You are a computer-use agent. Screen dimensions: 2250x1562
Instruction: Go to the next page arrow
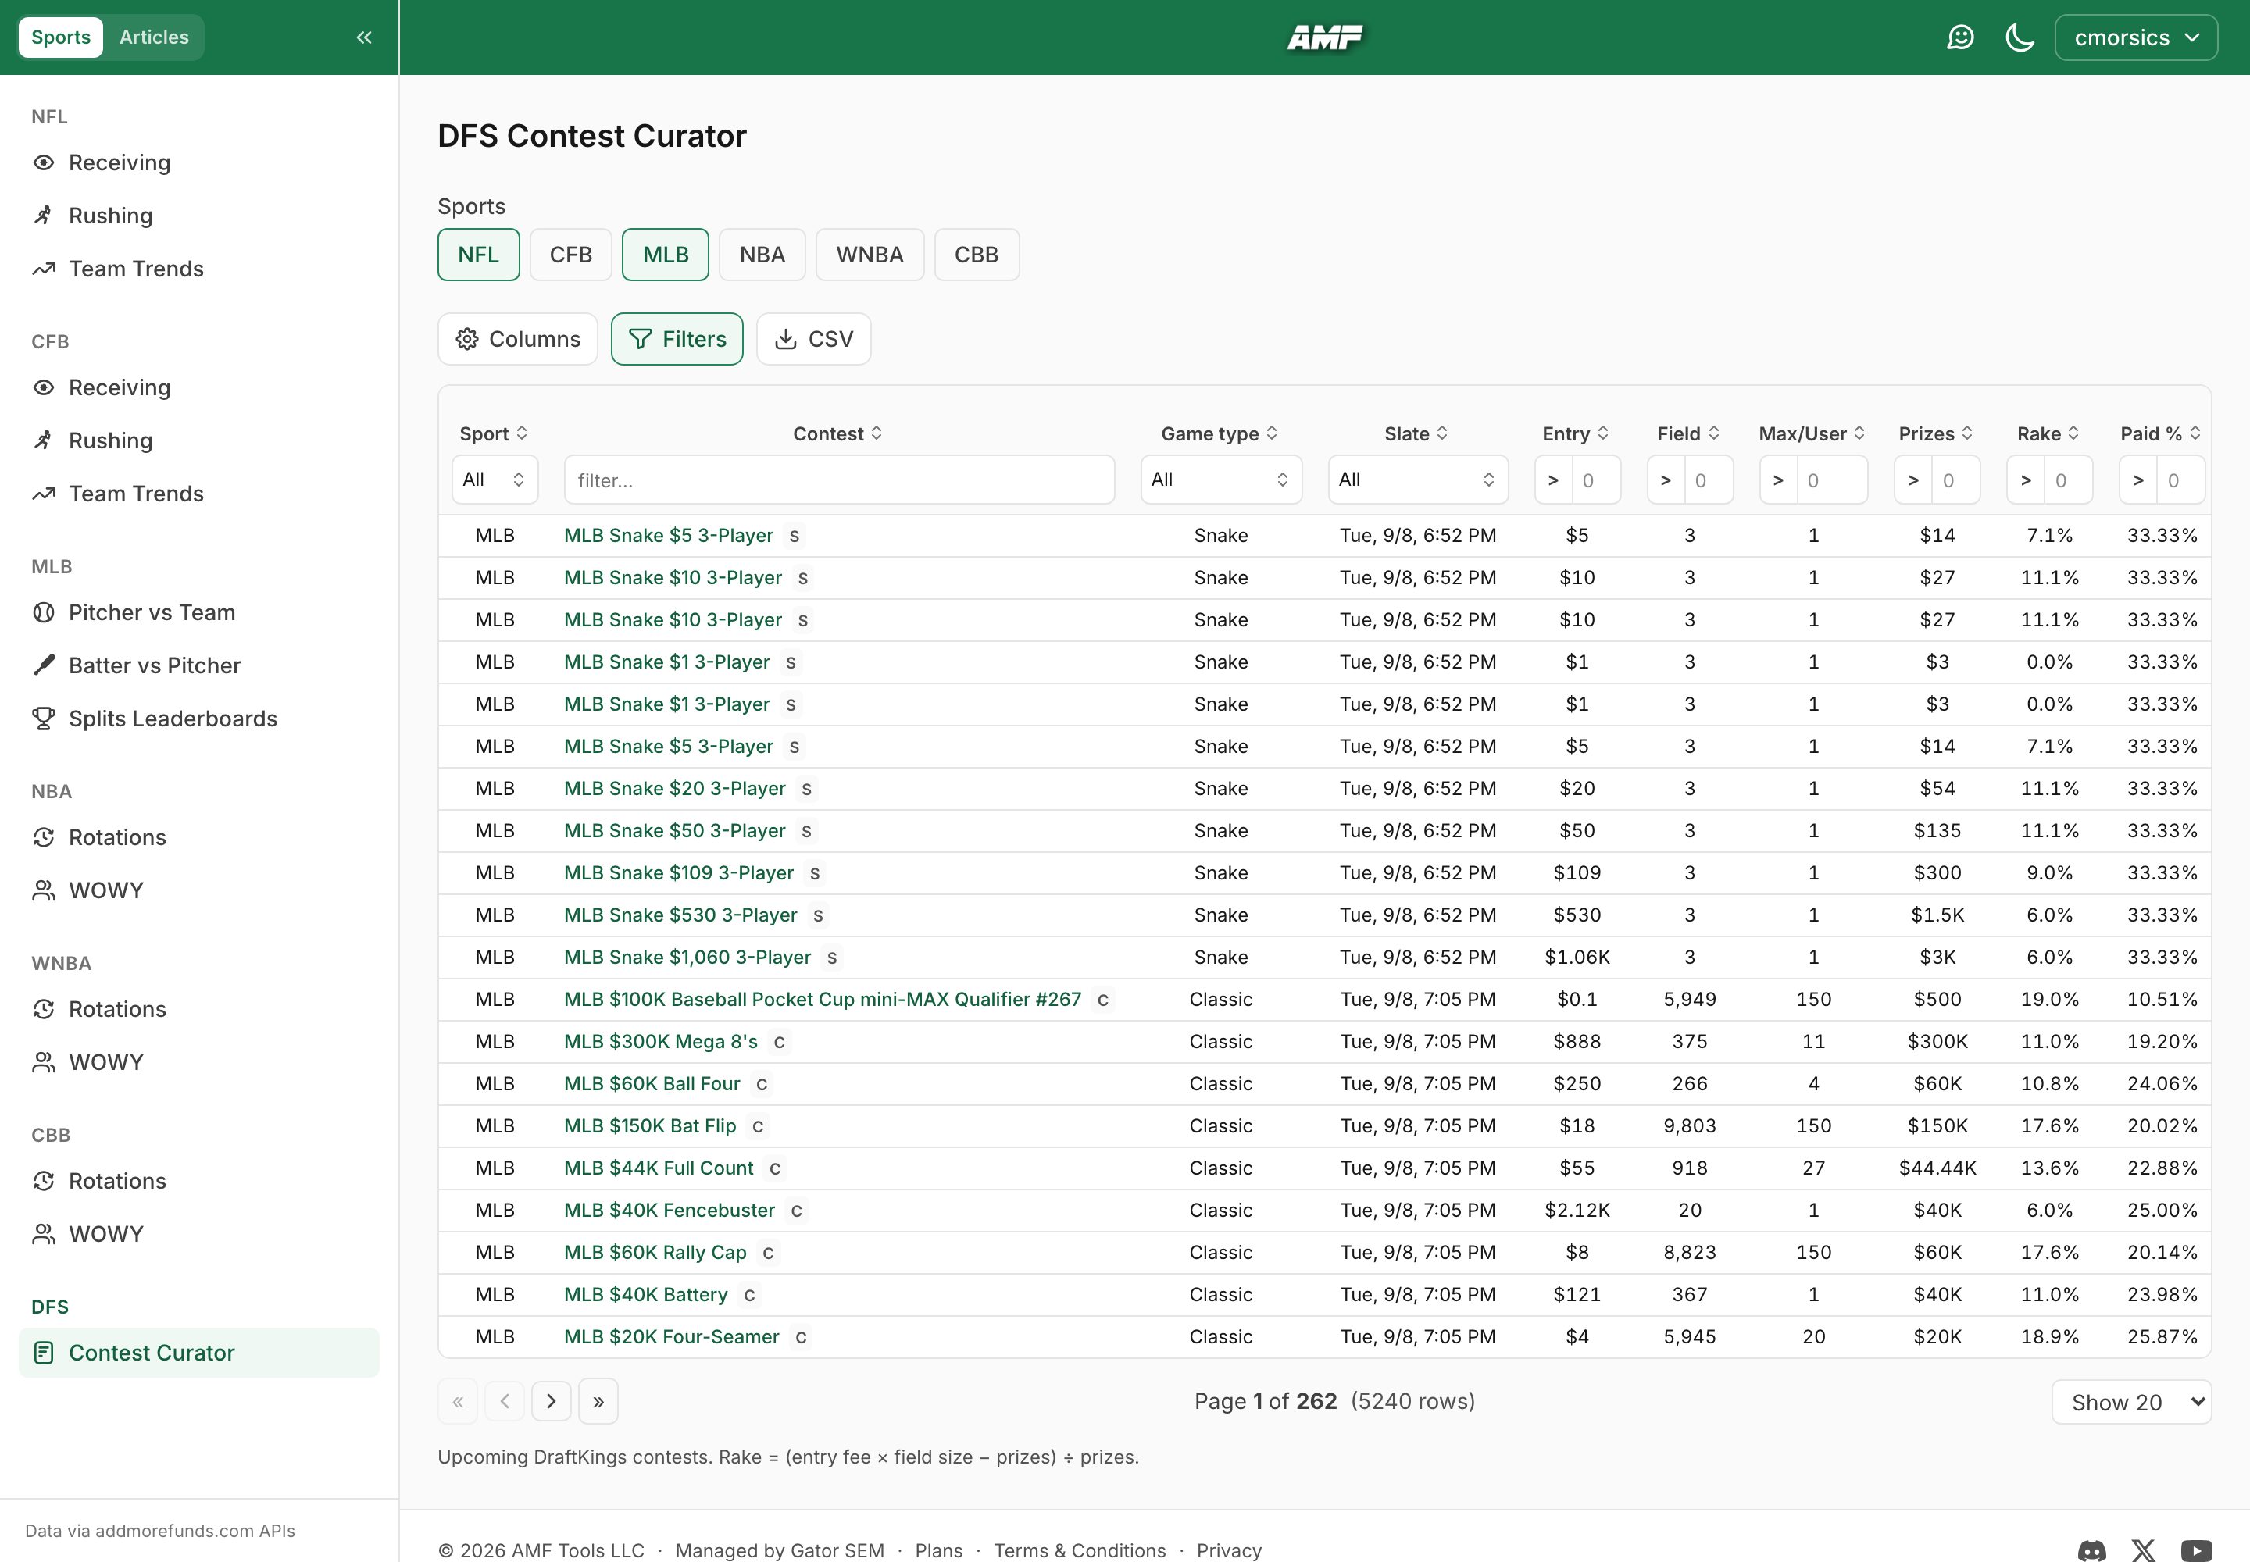(552, 1400)
